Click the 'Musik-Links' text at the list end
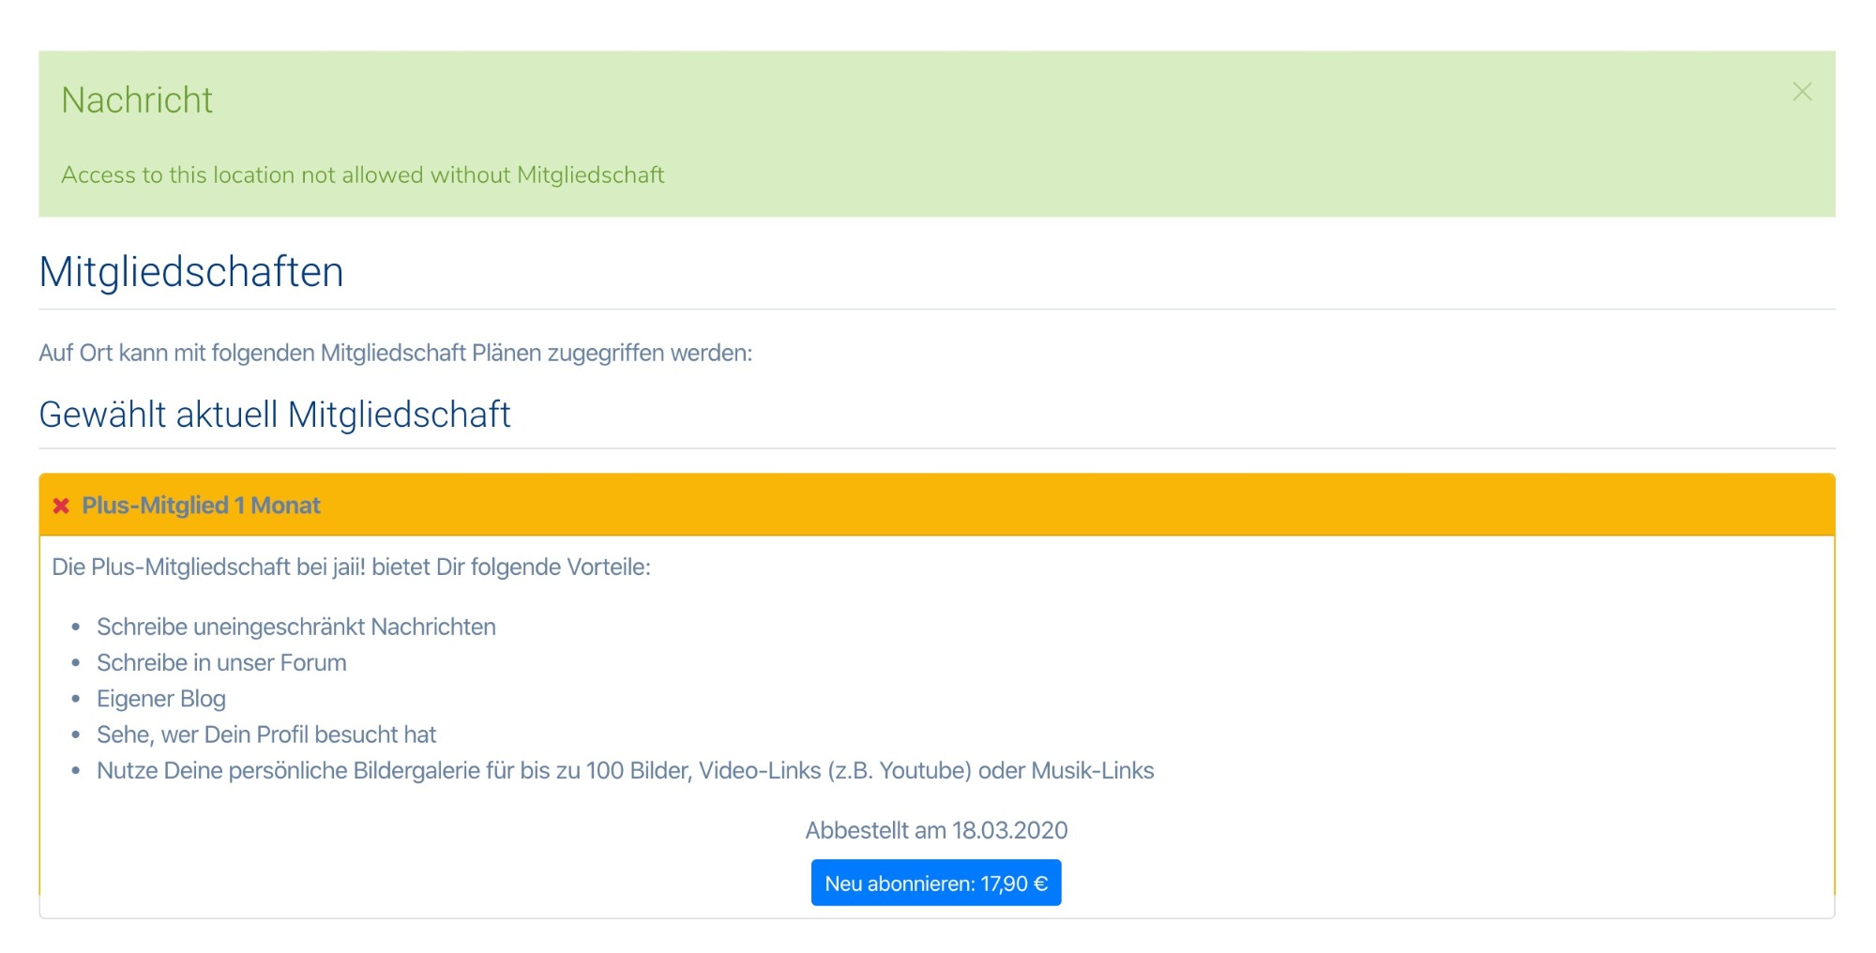 (x=1093, y=770)
